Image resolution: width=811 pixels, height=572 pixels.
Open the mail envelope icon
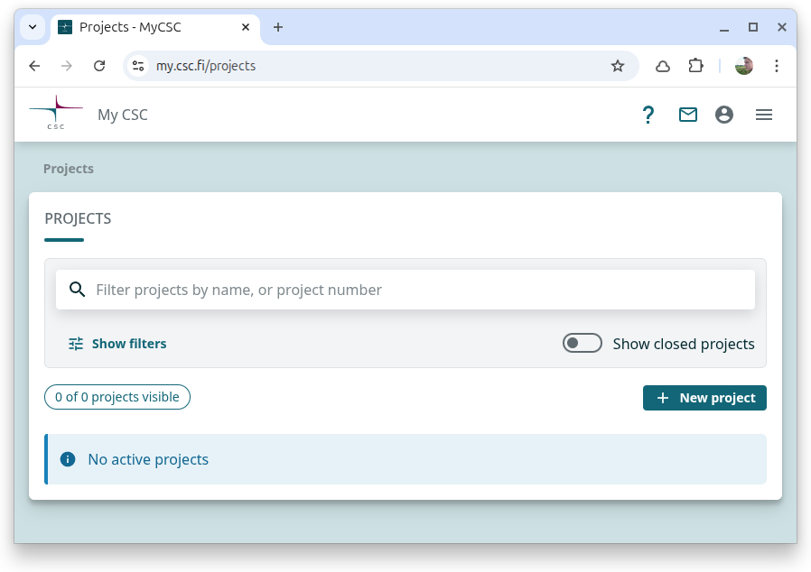688,115
